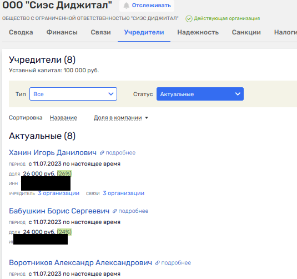Click подробнее link for Бабушкин Борис Сергеевич
This screenshot has width=297, height=279.
point(133,211)
